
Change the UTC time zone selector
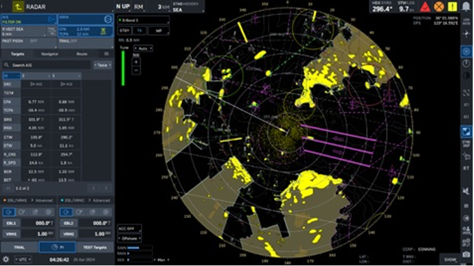point(23,259)
